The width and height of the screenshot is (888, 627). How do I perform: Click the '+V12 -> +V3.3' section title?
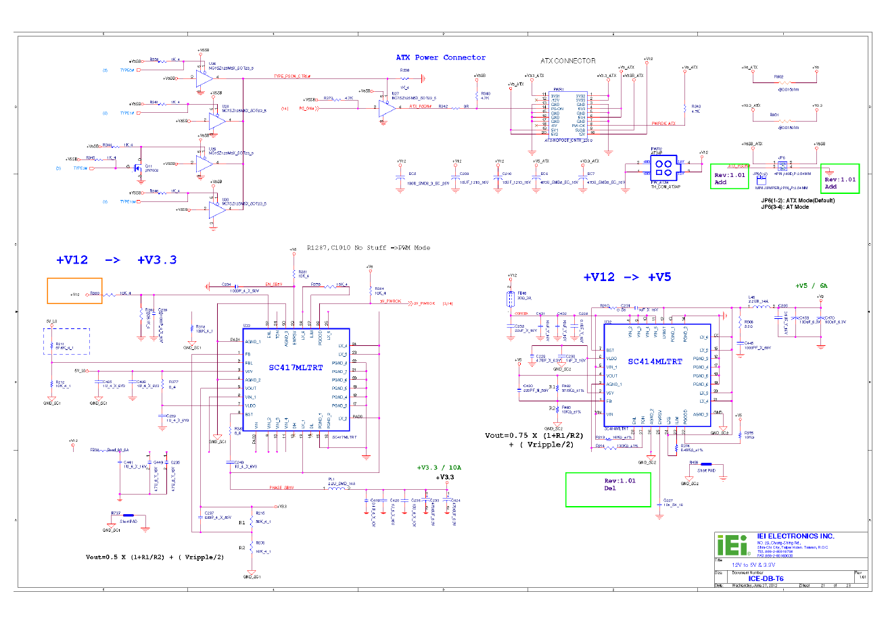click(116, 260)
